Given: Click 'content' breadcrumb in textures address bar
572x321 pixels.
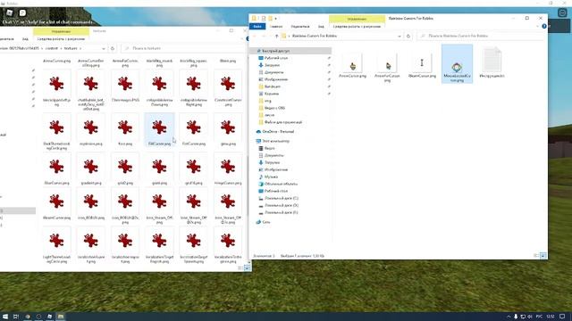Looking at the screenshot, I should (x=52, y=48).
